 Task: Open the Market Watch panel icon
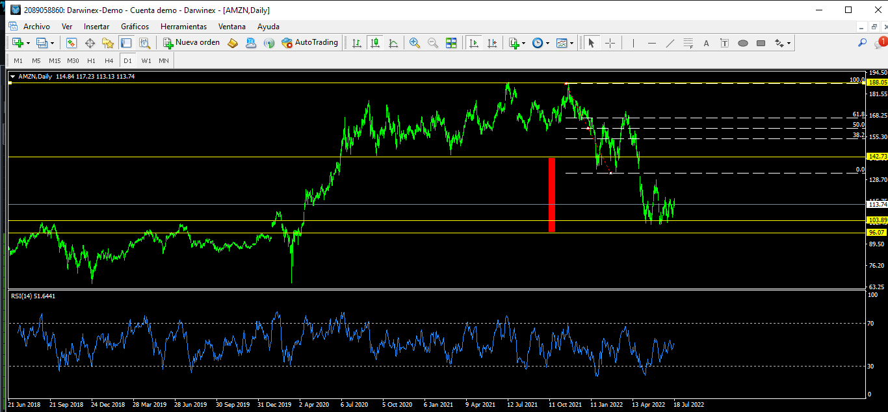[x=72, y=43]
